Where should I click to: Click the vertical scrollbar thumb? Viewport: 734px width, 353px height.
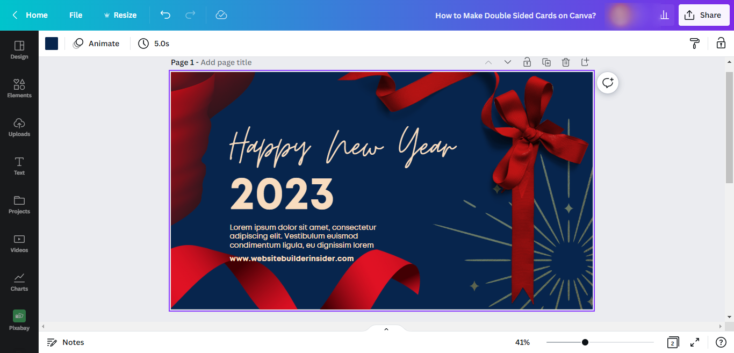(x=729, y=127)
